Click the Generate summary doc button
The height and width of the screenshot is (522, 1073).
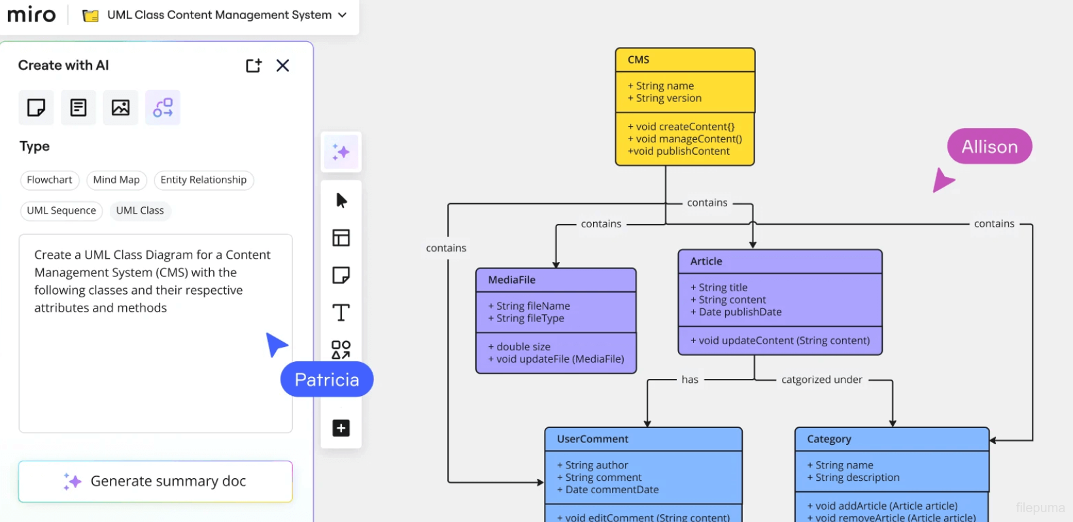click(156, 481)
